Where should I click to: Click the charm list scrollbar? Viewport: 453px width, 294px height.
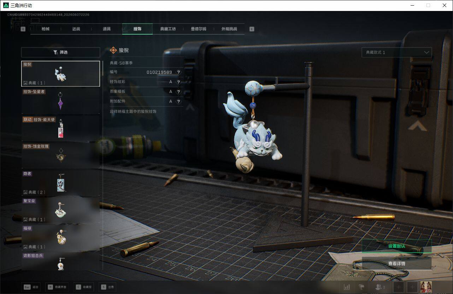(103, 68)
